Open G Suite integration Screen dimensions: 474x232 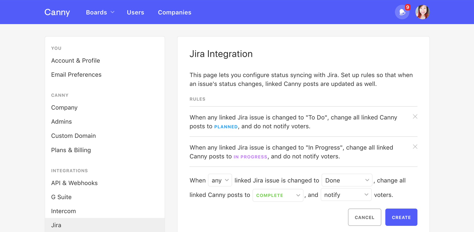61,197
